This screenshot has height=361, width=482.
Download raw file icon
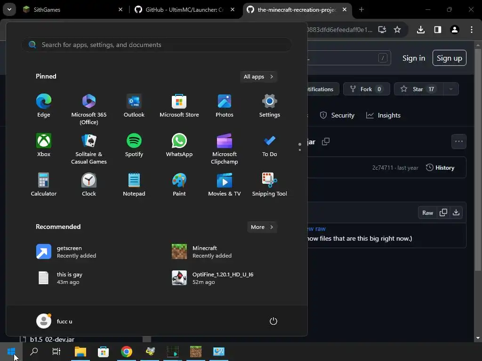pyautogui.click(x=456, y=213)
